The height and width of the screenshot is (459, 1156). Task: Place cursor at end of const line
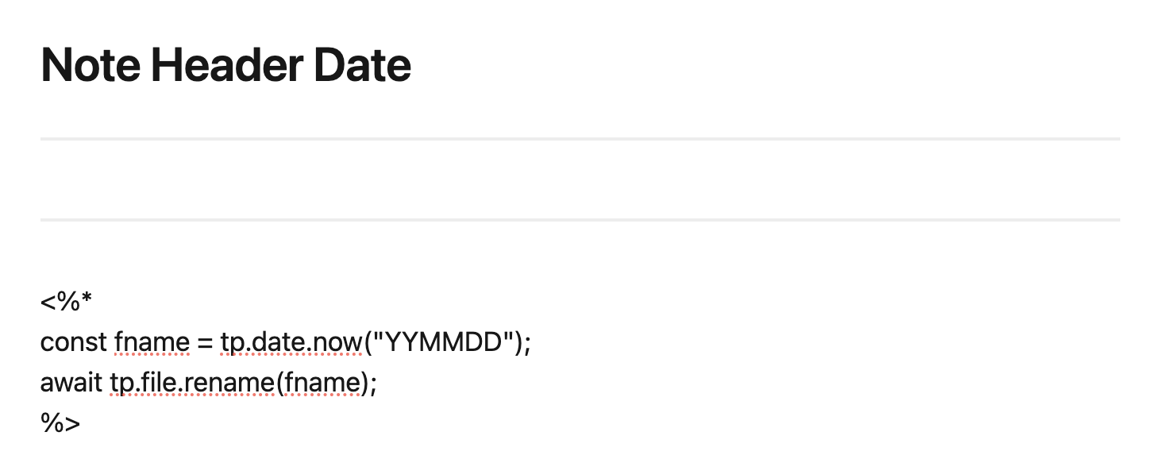pyautogui.click(x=530, y=343)
